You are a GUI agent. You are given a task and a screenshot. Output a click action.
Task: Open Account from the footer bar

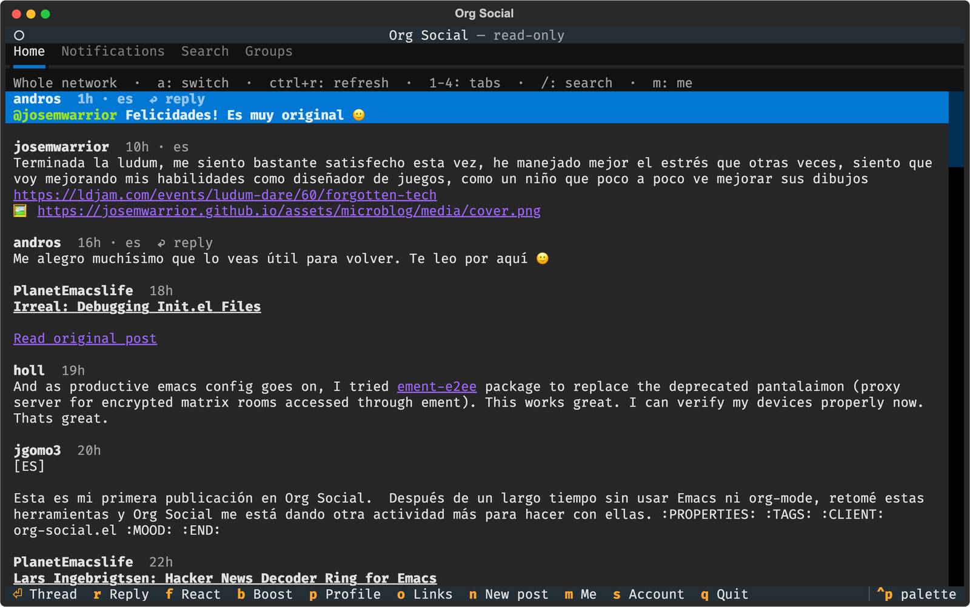coord(656,594)
